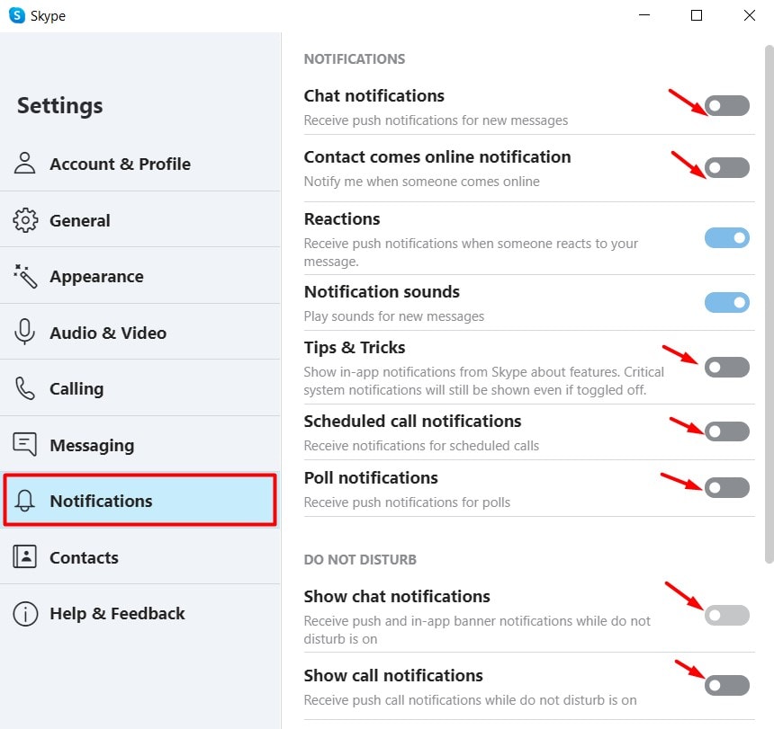
Task: Open the General settings section
Action: 140,219
